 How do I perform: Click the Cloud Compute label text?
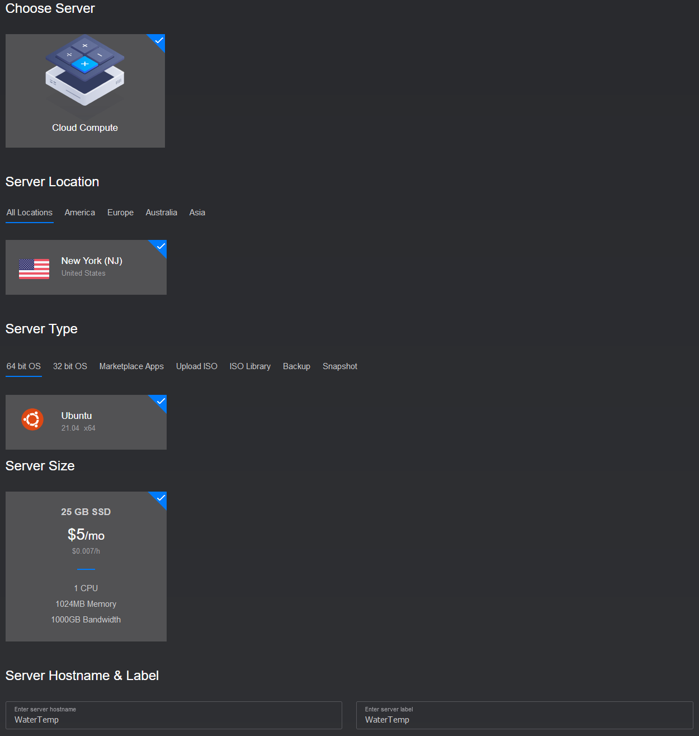tap(85, 128)
